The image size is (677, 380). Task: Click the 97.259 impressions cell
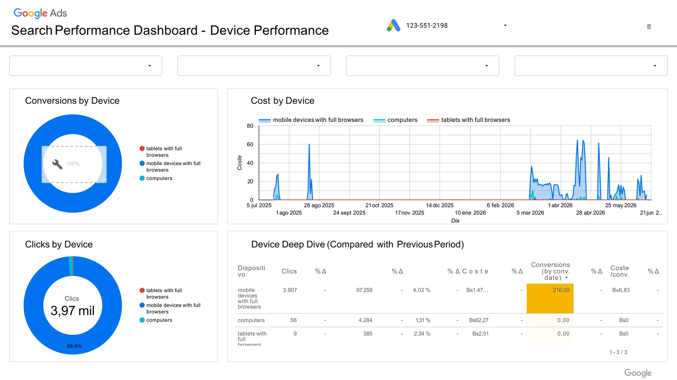[364, 290]
